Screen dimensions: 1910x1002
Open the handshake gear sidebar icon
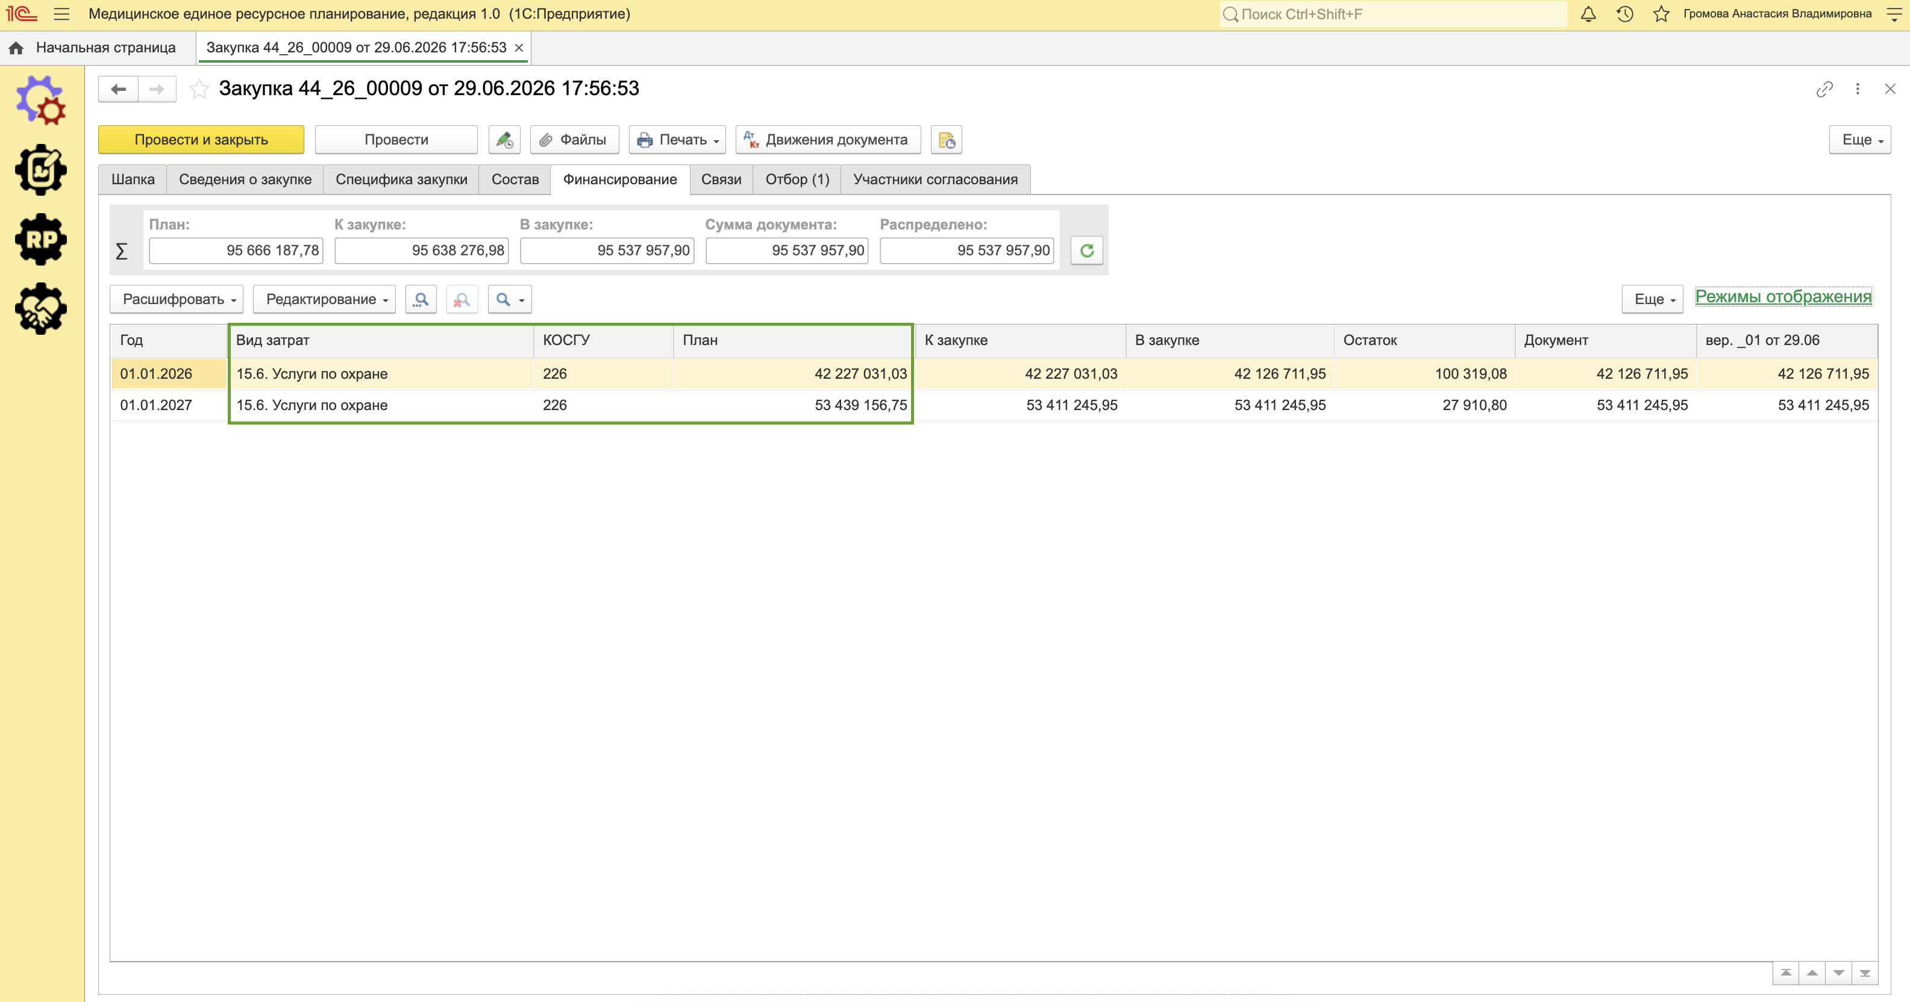click(41, 308)
